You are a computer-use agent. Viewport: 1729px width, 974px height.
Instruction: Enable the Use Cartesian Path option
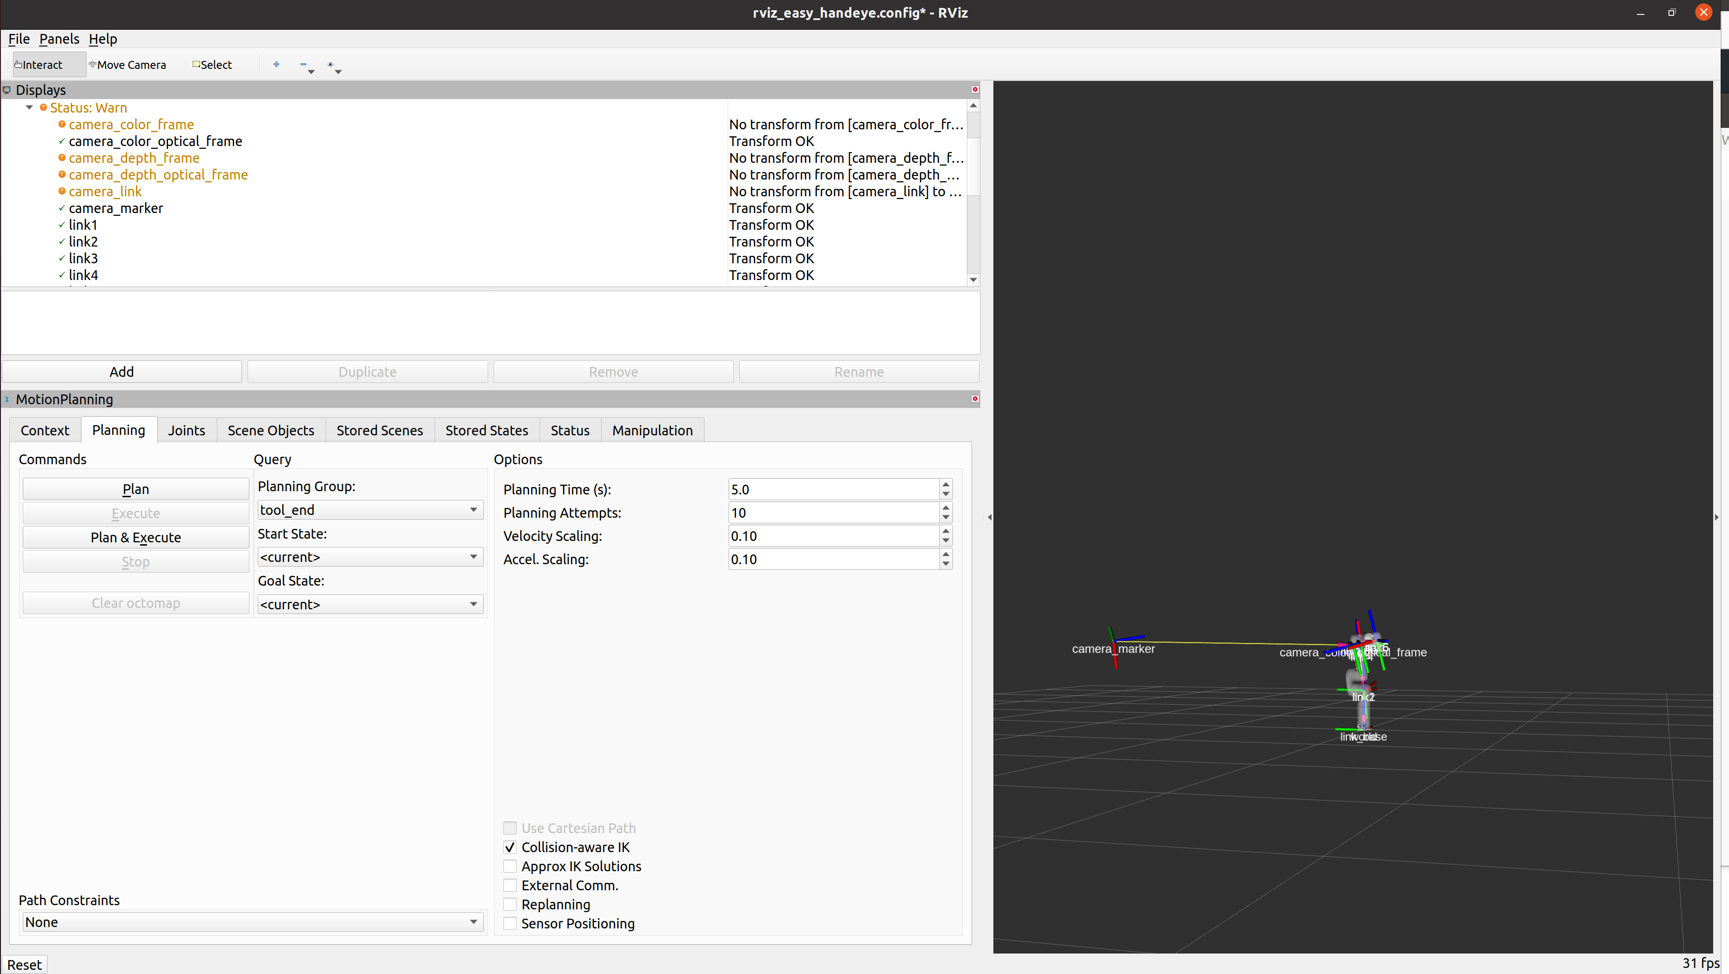coord(509,828)
